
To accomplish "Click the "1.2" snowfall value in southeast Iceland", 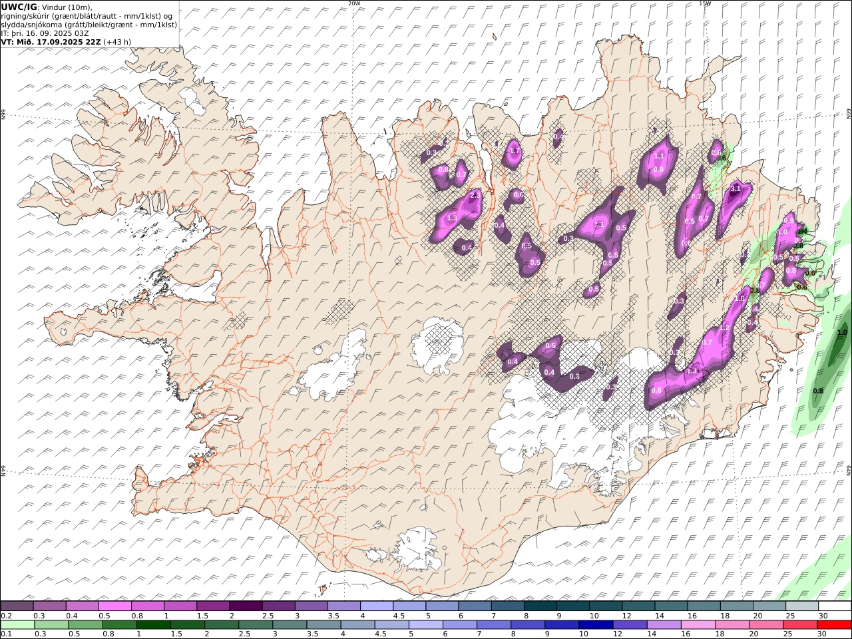I will point(725,328).
